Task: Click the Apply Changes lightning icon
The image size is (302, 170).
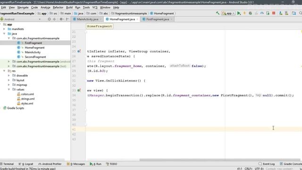Action: pyautogui.click(x=244, y=13)
